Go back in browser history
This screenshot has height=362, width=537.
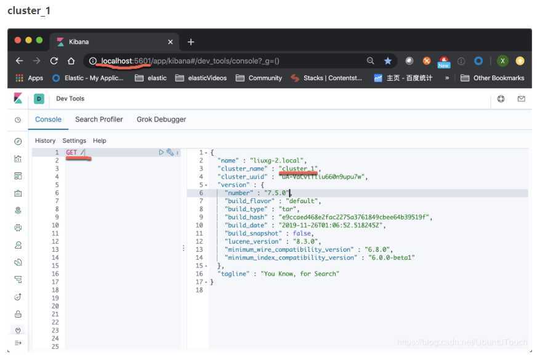pyautogui.click(x=20, y=61)
